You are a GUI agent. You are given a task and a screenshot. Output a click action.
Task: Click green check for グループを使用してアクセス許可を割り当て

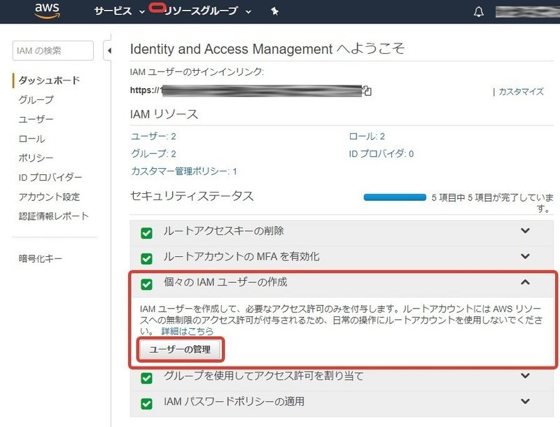point(146,378)
